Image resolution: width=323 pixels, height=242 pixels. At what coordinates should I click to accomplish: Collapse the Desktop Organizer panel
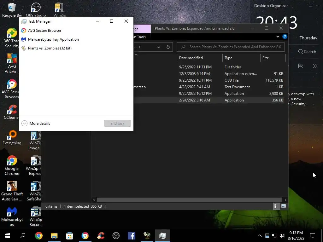(317, 6)
